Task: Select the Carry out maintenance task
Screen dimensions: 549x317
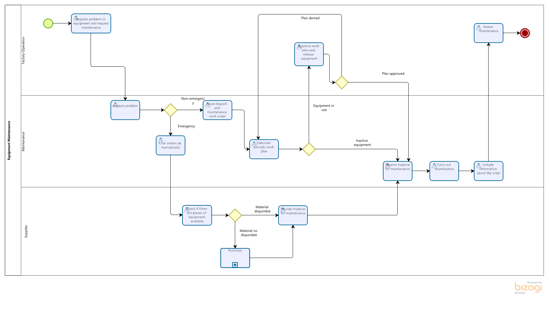Action: (x=444, y=172)
